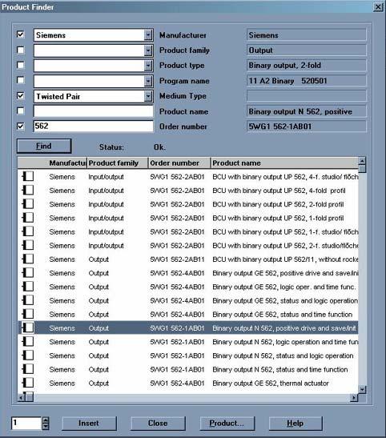This screenshot has height=438, width=386.
Task: Uncheck the Manufacturer filter checkbox
Action: (x=20, y=34)
